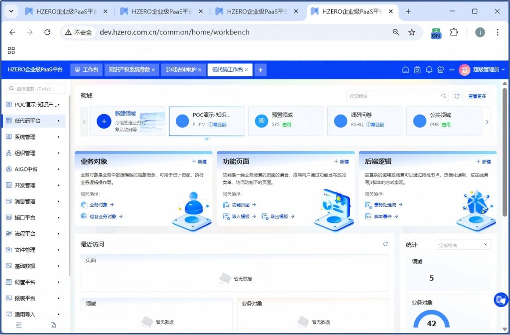Viewport: 510px width, 335px height.
Task: Click the magnifier in the 搜索领域 box
Action: point(443,96)
